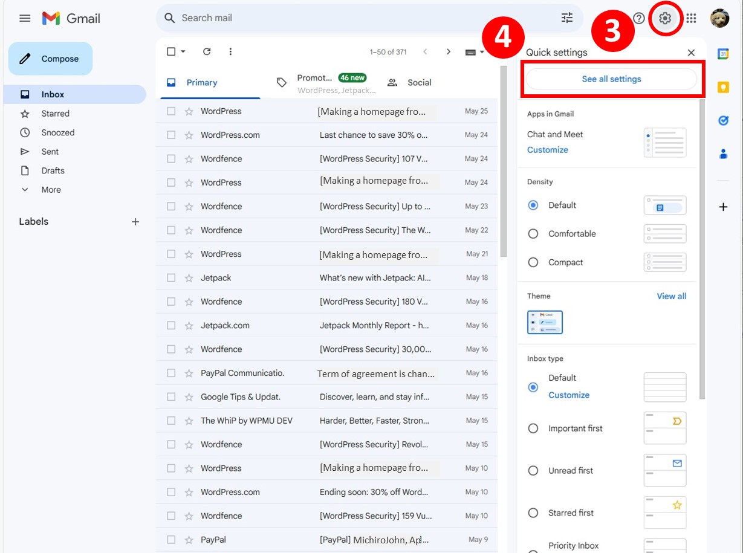Select Unread first inbox type
Screen dimensions: 743x553
[x=533, y=471]
